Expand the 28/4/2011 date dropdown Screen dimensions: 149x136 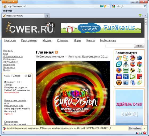tap(8, 11)
